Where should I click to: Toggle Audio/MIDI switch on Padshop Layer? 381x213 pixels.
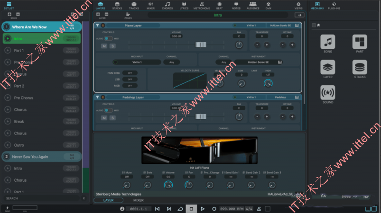(108, 110)
